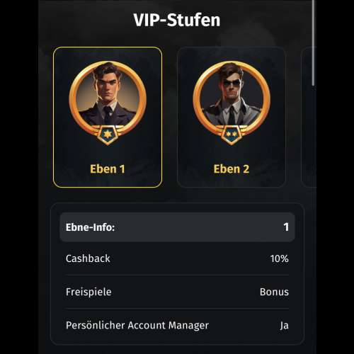Click the Ja value for account manager
This screenshot has width=354, height=354.
pos(285,326)
